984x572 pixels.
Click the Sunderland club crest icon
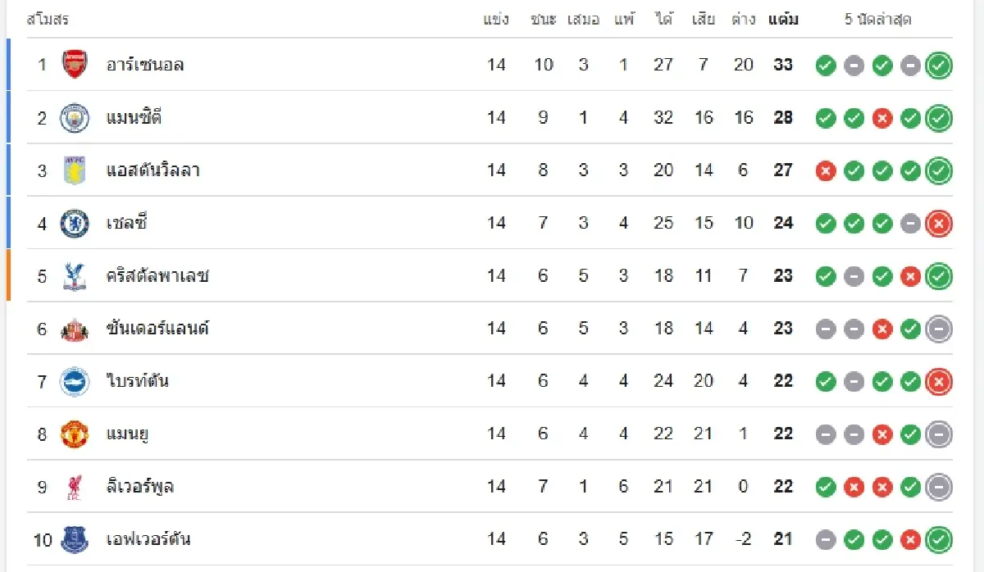coord(75,329)
